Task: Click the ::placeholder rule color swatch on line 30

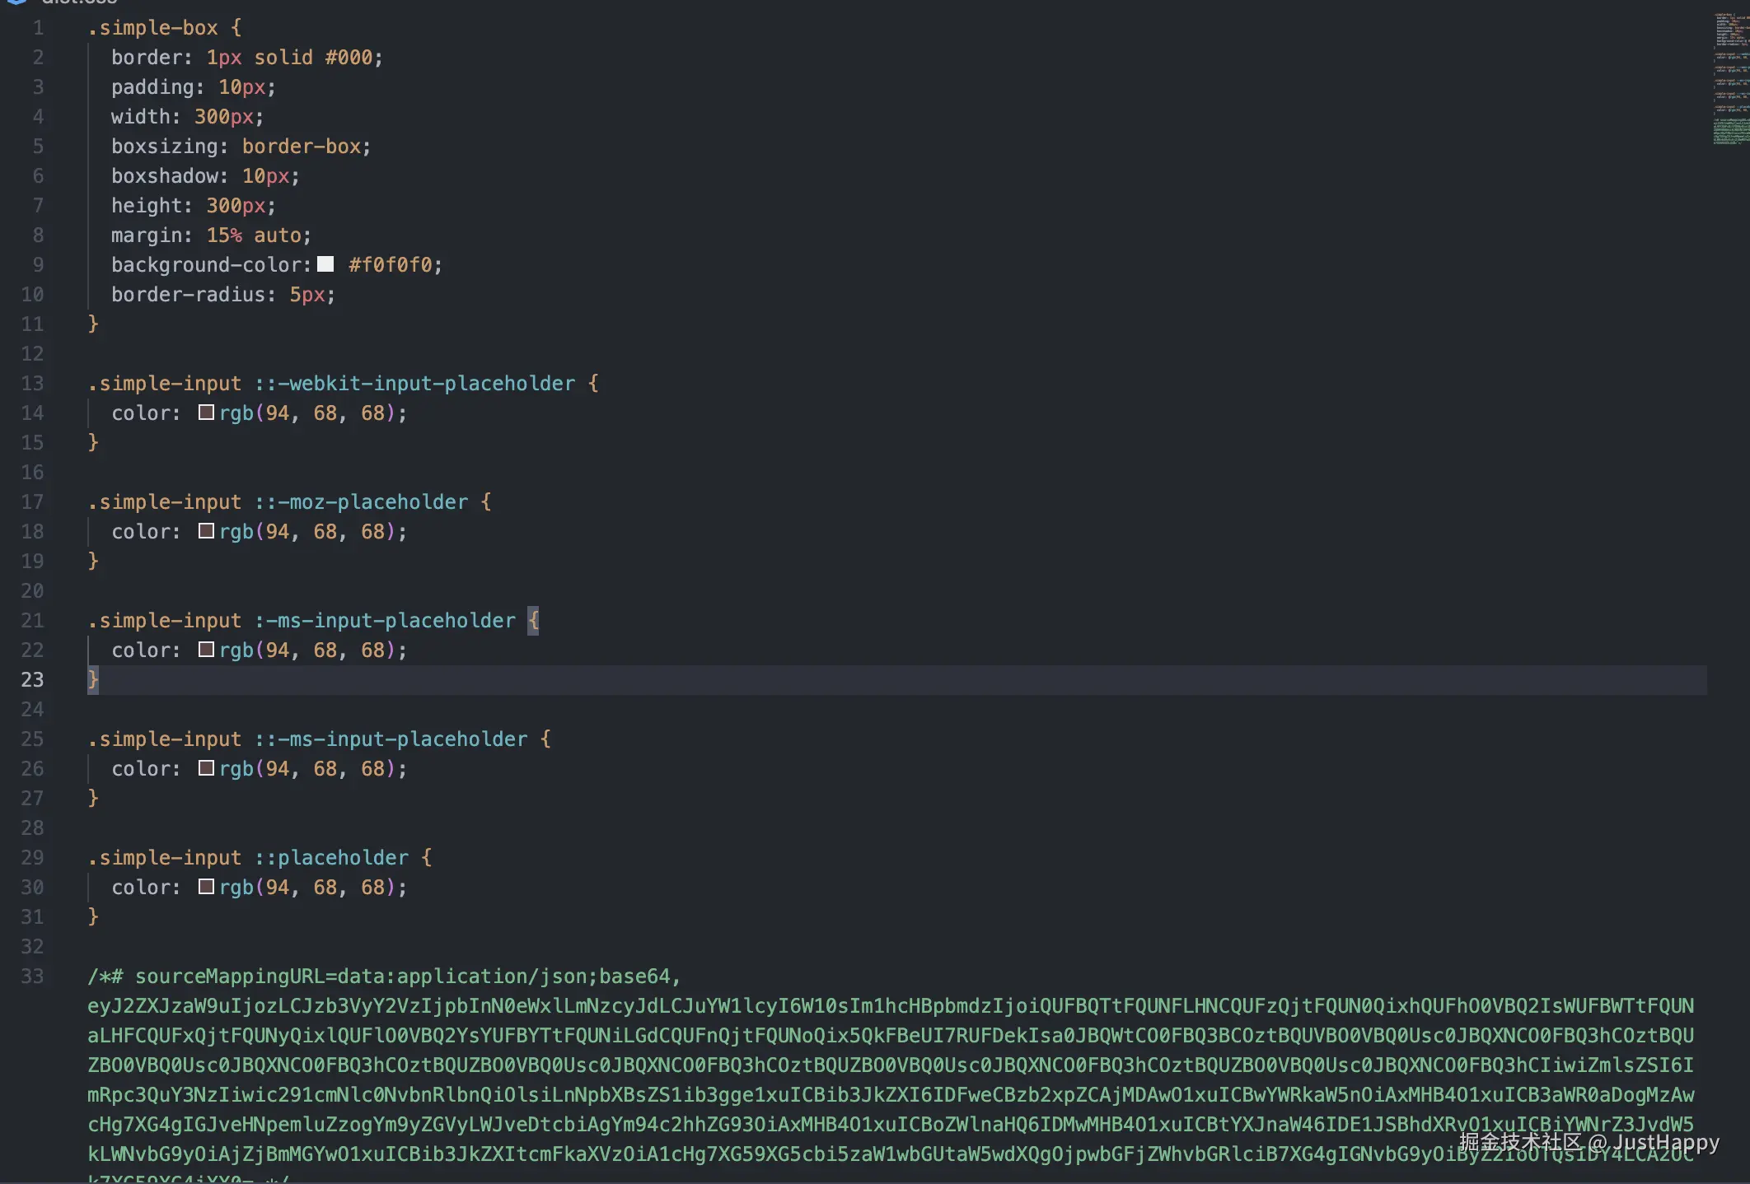Action: [x=206, y=887]
